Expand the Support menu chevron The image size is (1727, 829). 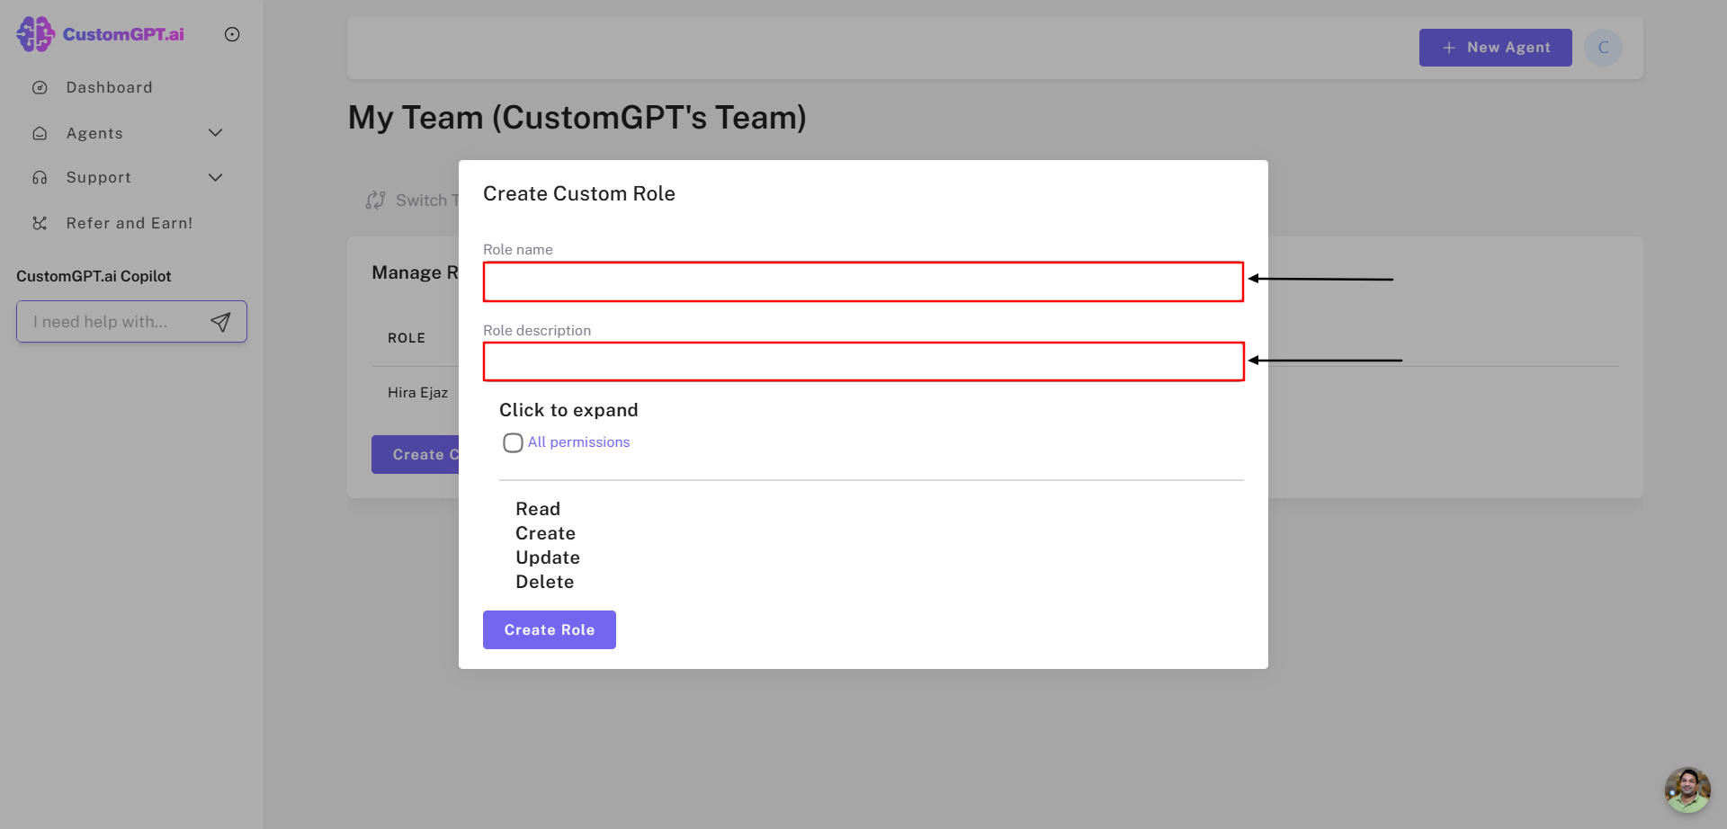coord(216,178)
